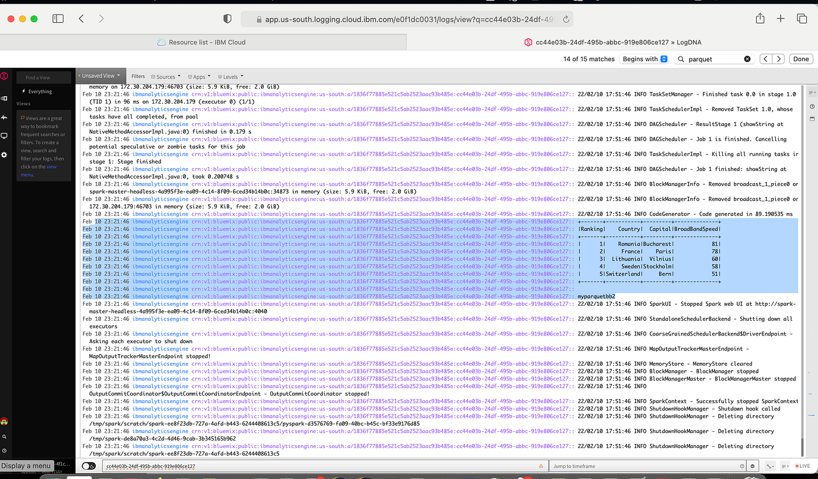Open the Levels filter dropdown
Viewport: 818px width, 479px height.
231,76
